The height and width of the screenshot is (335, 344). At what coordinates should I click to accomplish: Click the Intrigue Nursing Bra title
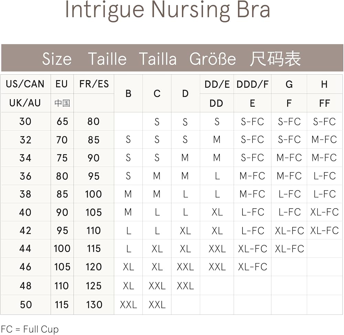click(x=168, y=10)
